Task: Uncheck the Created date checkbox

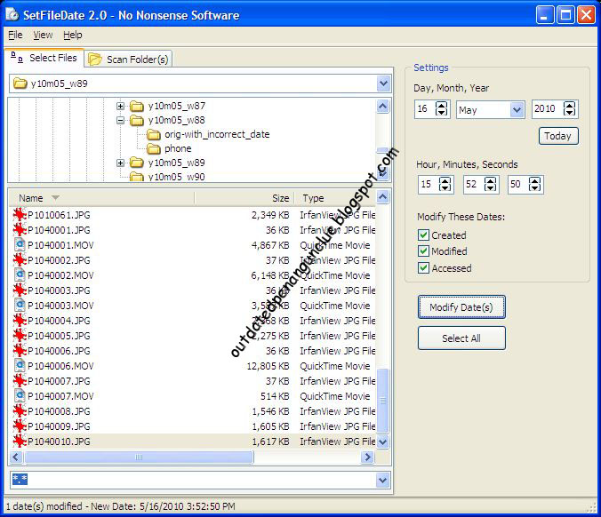Action: point(423,235)
